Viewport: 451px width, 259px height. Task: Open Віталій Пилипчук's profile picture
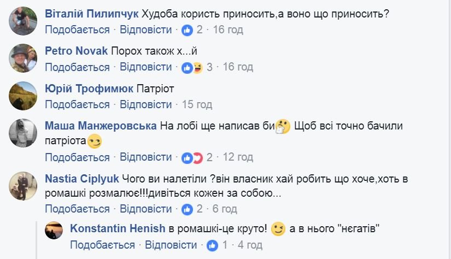[23, 21]
